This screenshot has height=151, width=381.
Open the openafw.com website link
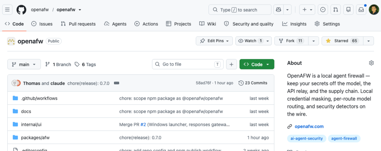pyautogui.click(x=309, y=126)
